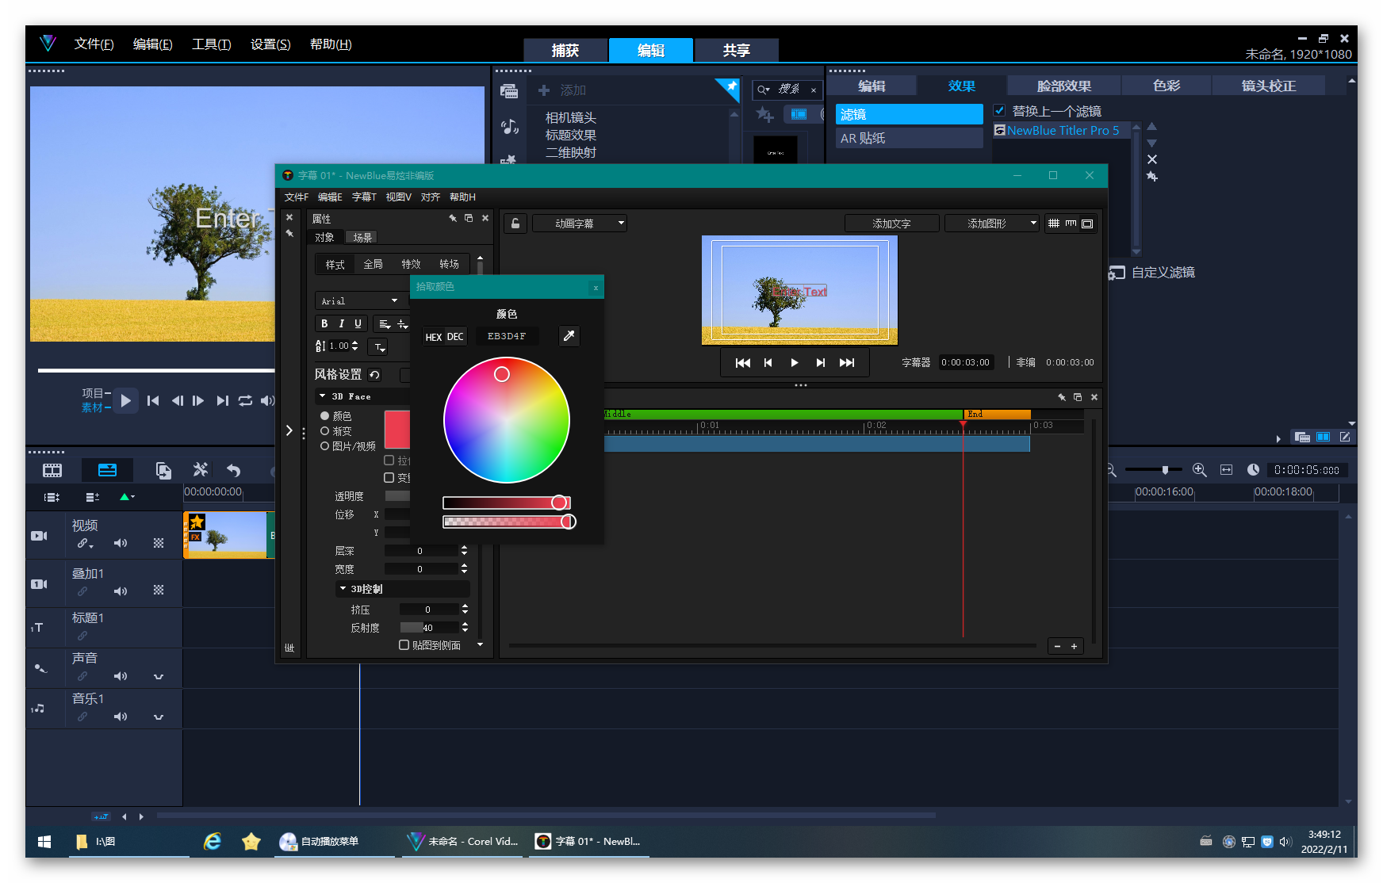The height and width of the screenshot is (883, 1383).
Task: Open the sound library icon in library panel
Action: 509,126
